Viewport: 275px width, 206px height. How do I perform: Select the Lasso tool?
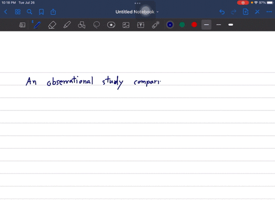point(96,25)
